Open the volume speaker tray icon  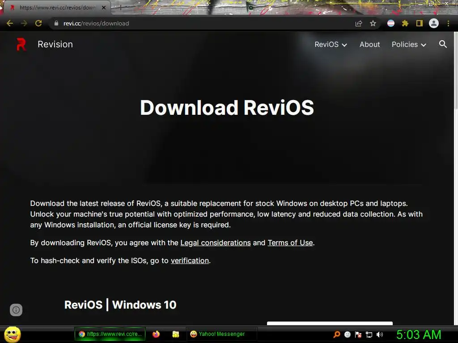[x=380, y=335]
